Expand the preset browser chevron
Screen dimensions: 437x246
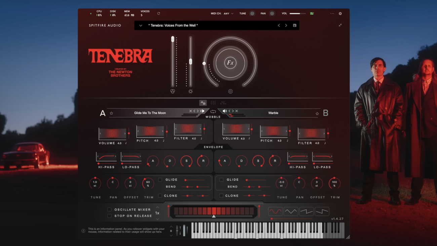click(x=141, y=26)
